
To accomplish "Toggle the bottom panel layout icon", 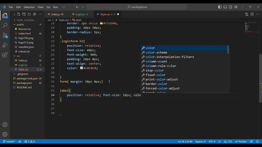I will [225, 7].
